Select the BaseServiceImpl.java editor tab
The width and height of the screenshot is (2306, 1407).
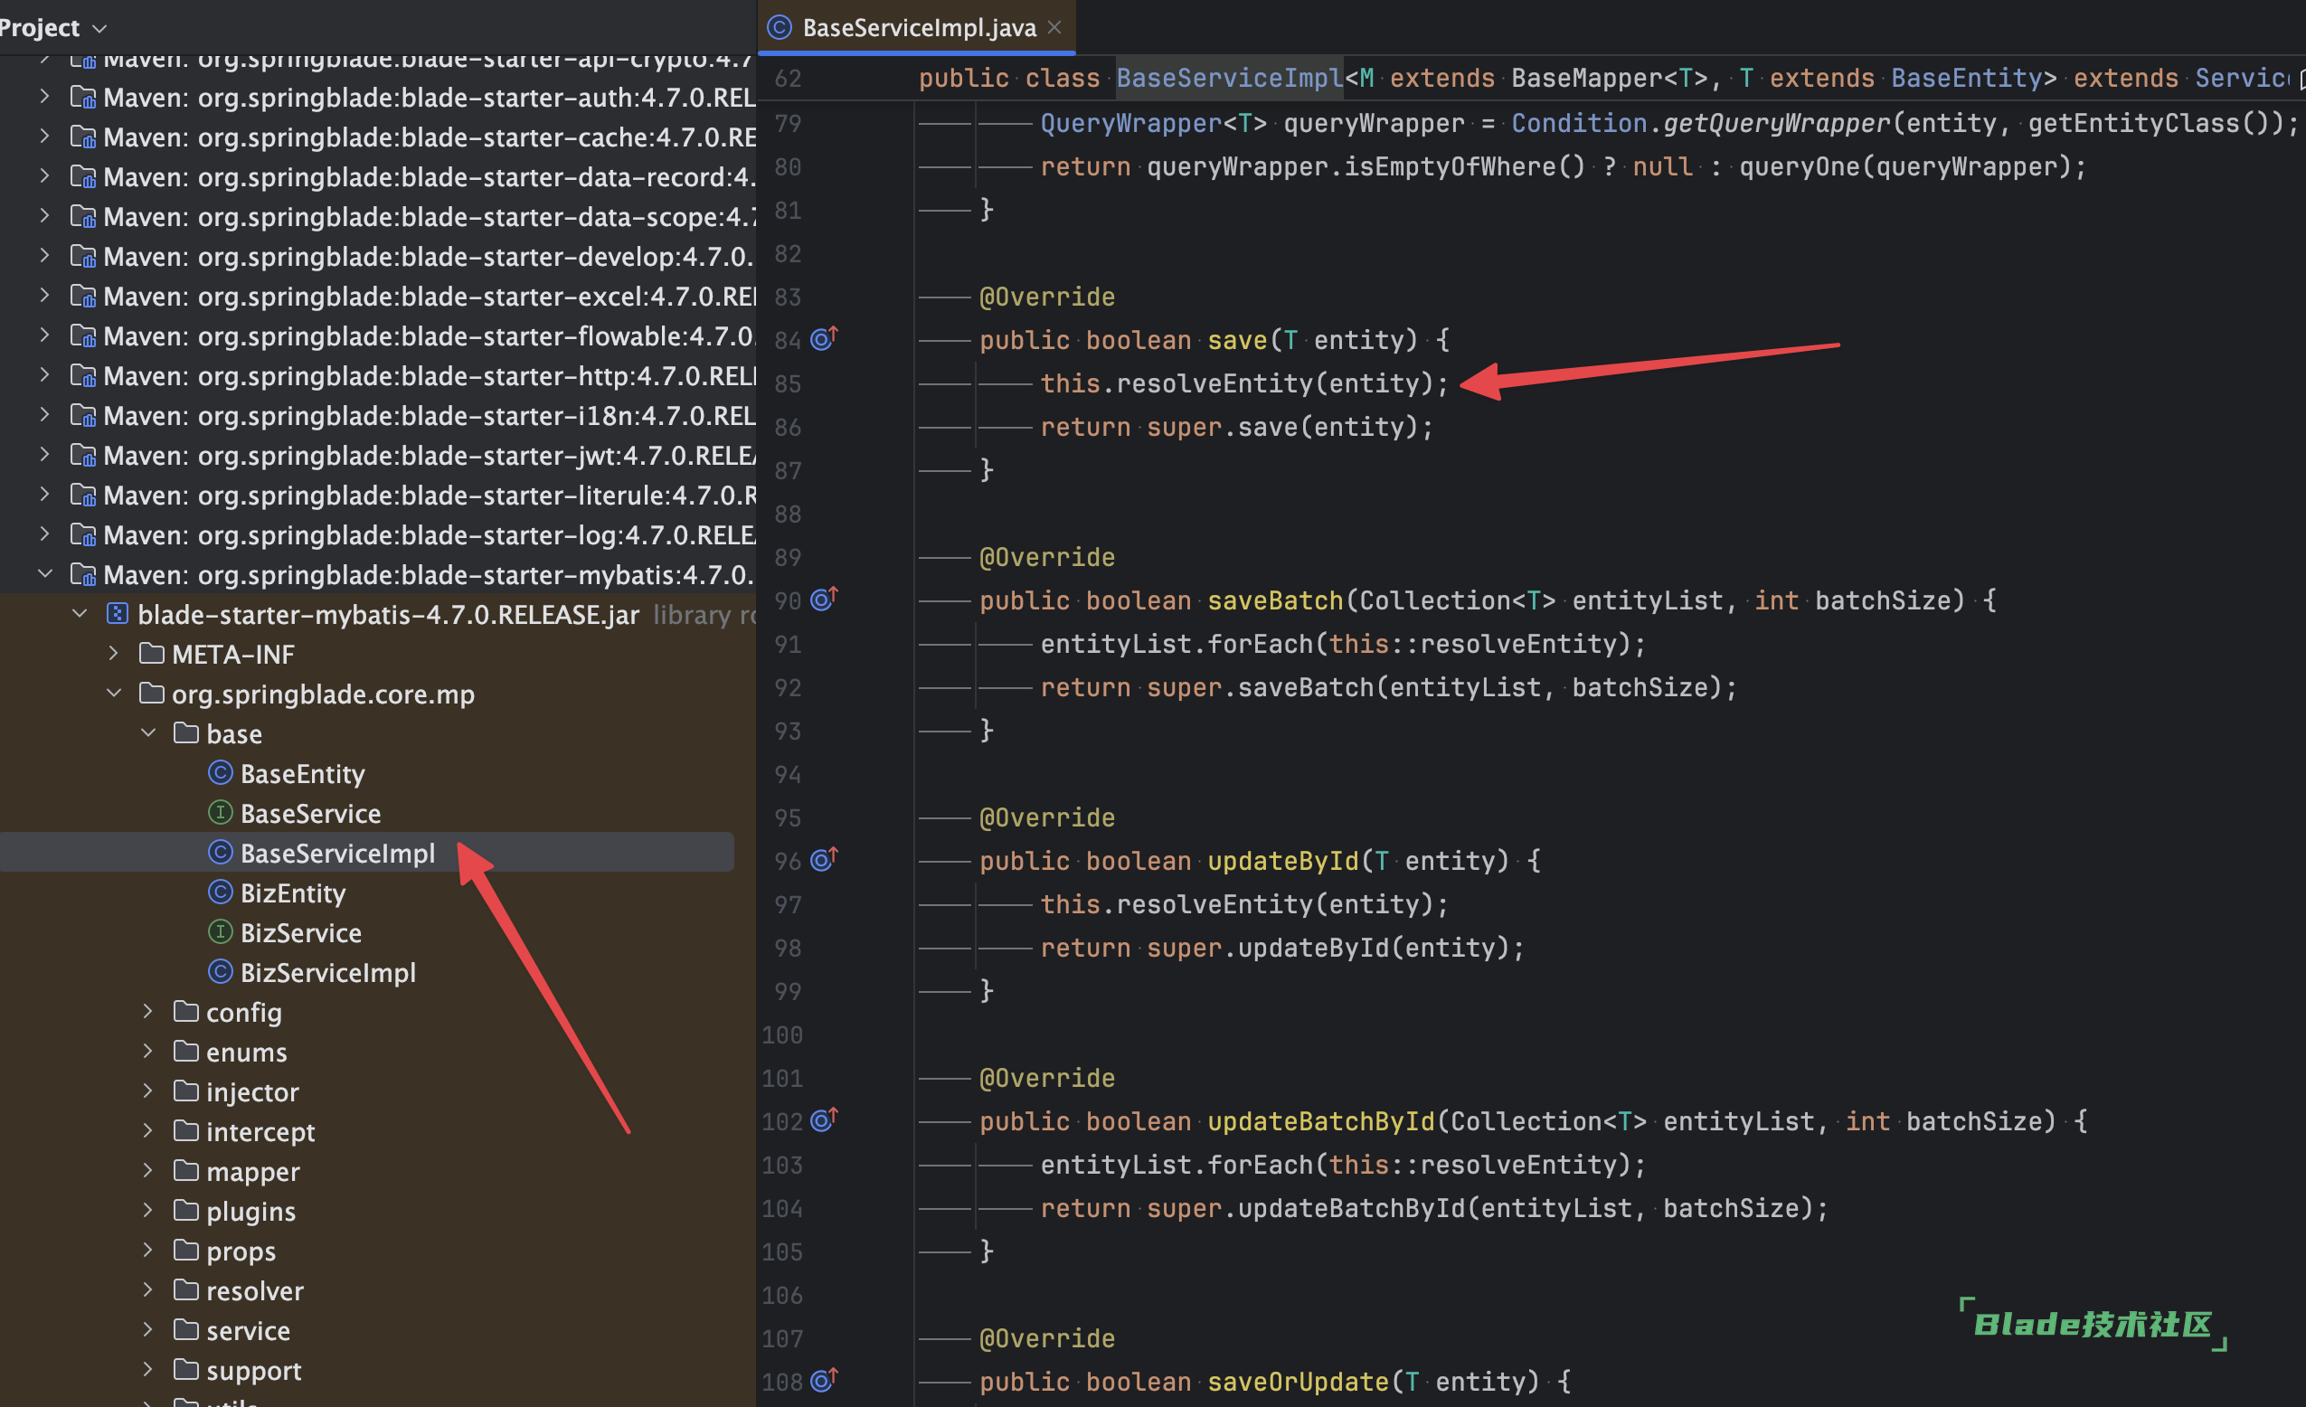click(918, 27)
